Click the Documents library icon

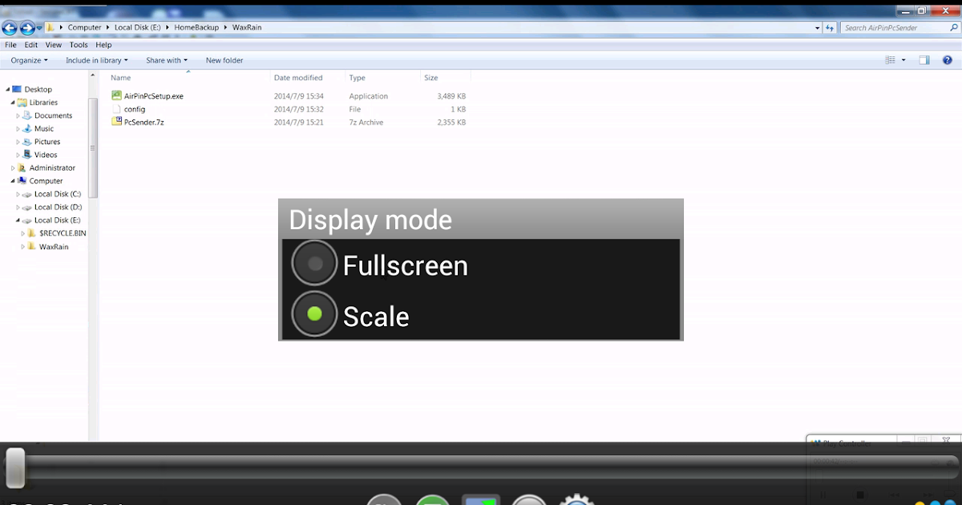(x=27, y=115)
